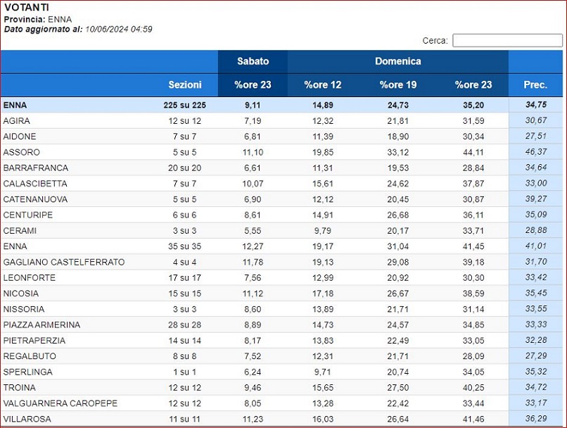This screenshot has width=567, height=428.
Task: Click the highlighted ENNA province total row
Action: point(15,105)
